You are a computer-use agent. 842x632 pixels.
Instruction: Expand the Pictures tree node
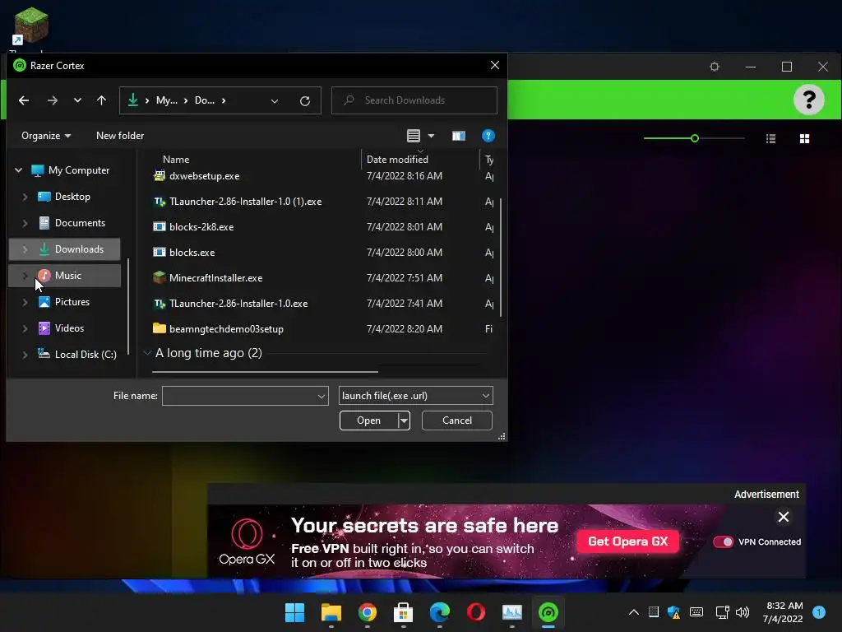tap(25, 302)
